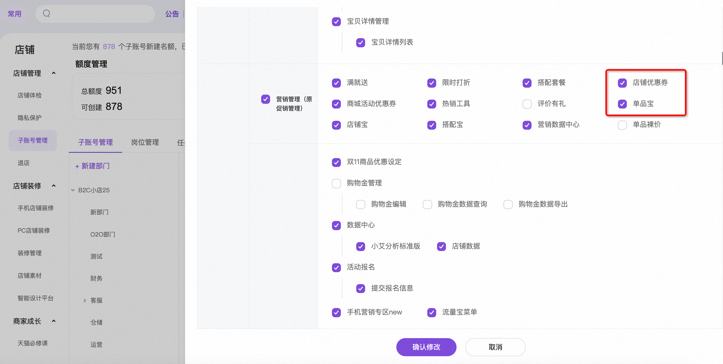
Task: Select the 测试 department
Action: tap(96, 256)
